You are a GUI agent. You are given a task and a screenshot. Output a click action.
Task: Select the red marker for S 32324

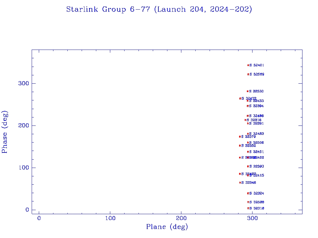coord(248,193)
